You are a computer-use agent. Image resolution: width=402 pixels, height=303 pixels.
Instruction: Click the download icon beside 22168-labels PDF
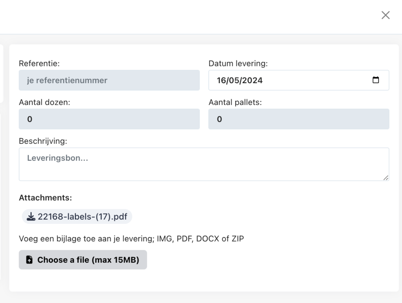pos(31,216)
